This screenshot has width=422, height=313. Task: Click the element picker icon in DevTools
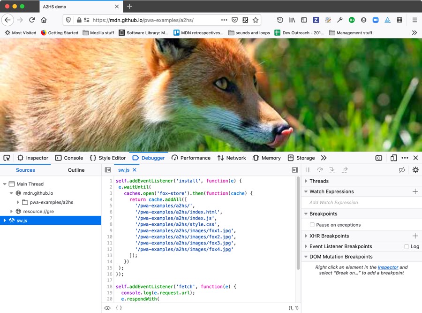coord(7,158)
